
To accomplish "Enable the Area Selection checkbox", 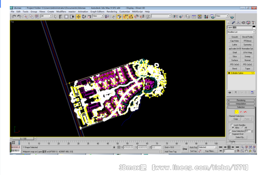I will 230,131.
